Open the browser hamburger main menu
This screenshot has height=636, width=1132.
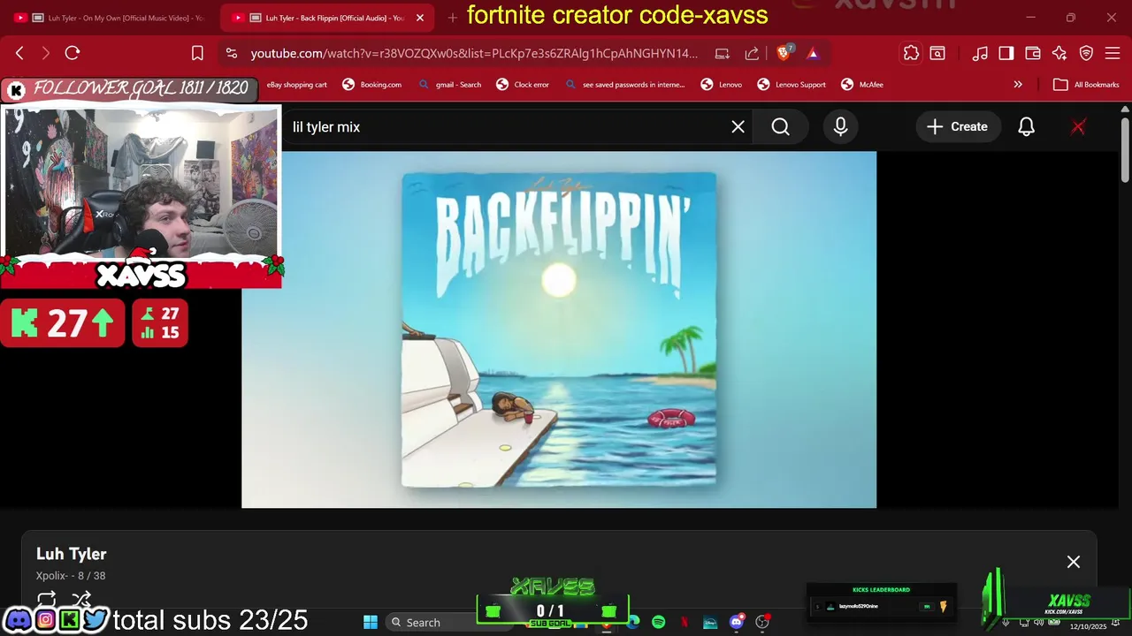[x=1113, y=53]
